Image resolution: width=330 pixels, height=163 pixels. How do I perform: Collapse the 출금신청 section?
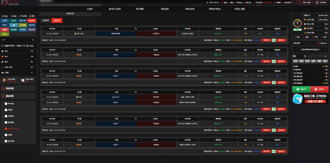click(x=18, y=96)
